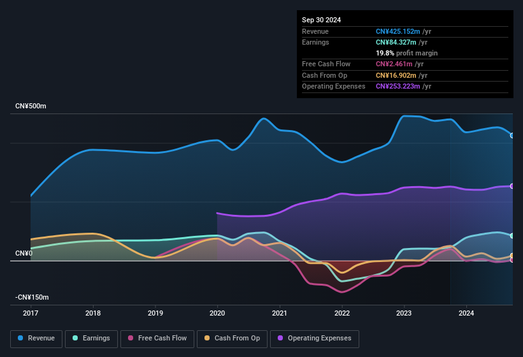The width and height of the screenshot is (523, 357).
Task: Toggle the Free Cash Flow legend button
Action: (x=157, y=339)
